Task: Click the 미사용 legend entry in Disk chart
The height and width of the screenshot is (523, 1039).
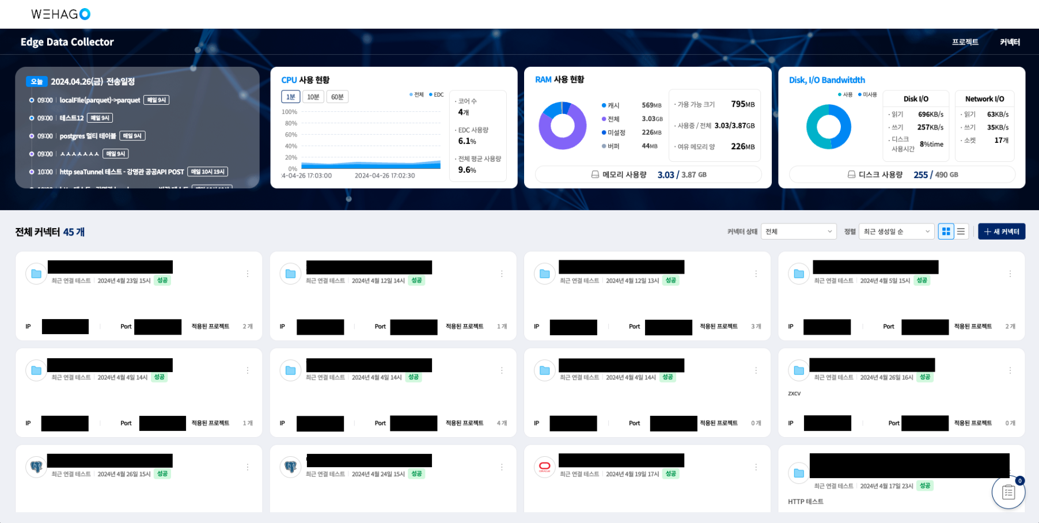Action: point(867,94)
